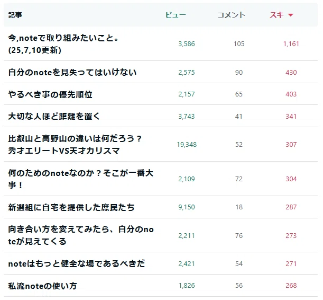Image resolution: width=323 pixels, height=300 pixels.
Task: Select view count 2,575
Action: [187, 73]
